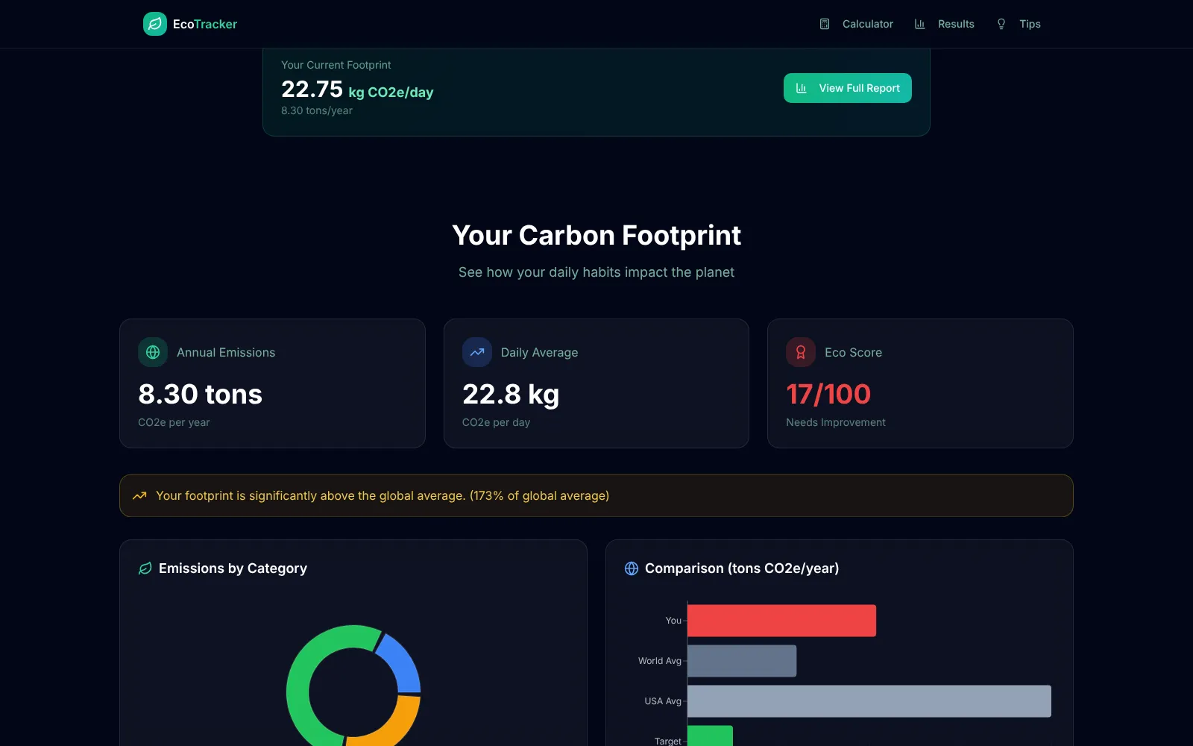Click the 22.8 kg daily average value

[x=511, y=394]
